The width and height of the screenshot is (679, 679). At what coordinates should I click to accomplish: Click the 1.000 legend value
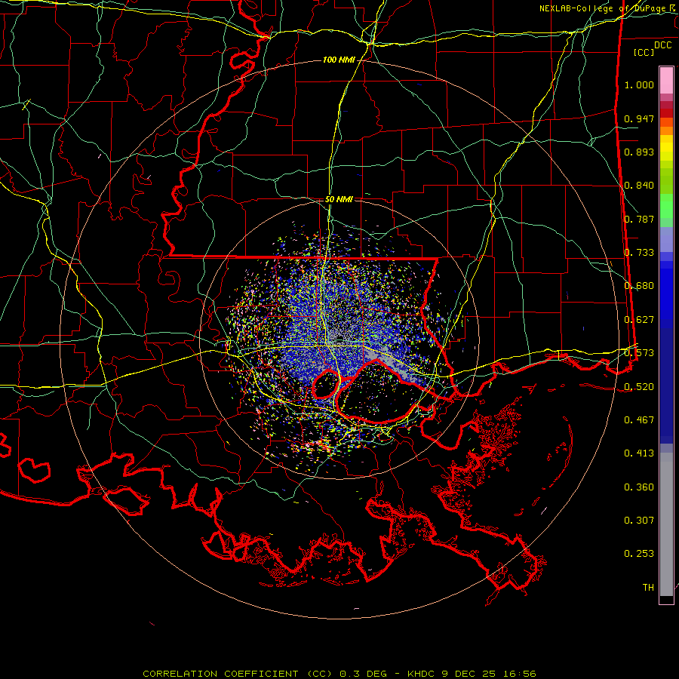point(639,84)
